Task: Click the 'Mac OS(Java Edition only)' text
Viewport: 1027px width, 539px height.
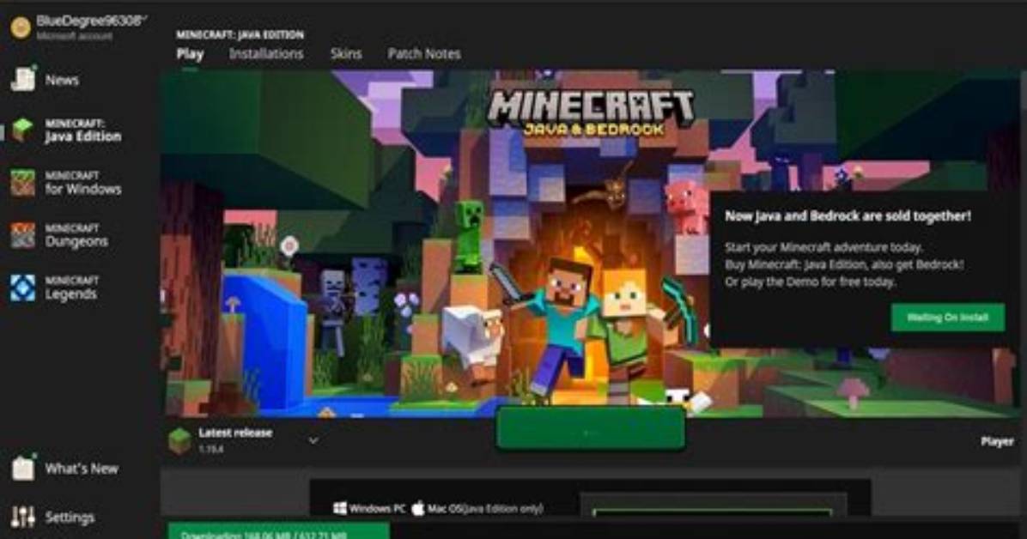Action: pyautogui.click(x=485, y=508)
